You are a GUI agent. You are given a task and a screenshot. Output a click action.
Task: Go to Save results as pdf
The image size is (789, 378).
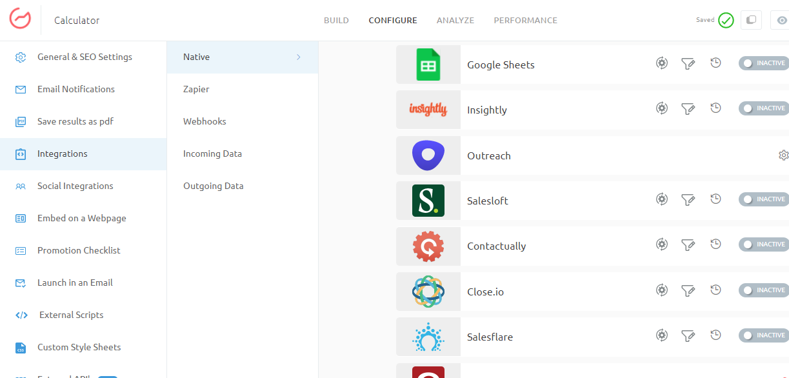[x=83, y=121]
